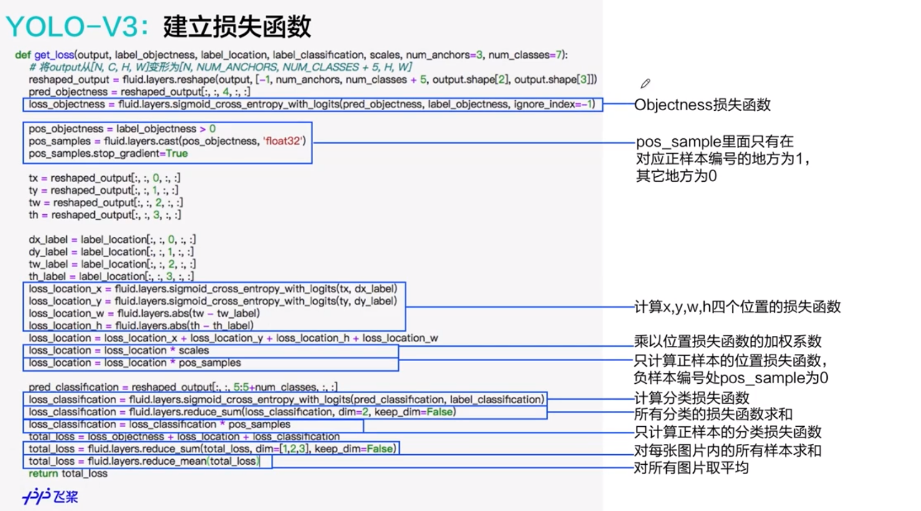This screenshot has width=921, height=511.
Task: Select the get_loss function definition line
Action: pyautogui.click(x=292, y=55)
